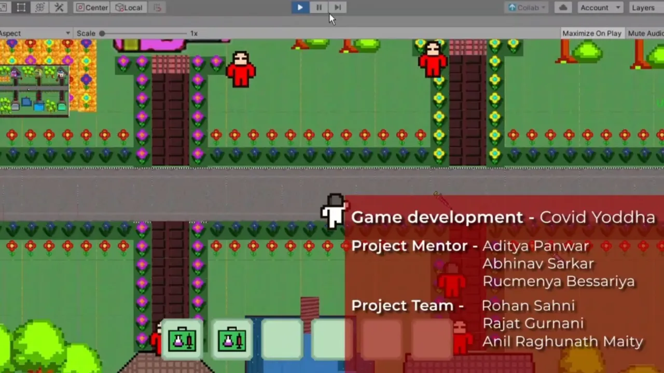Click the name 'Anil Raghunath Maity'
Viewport: 664px width, 373px height.
[x=563, y=341]
